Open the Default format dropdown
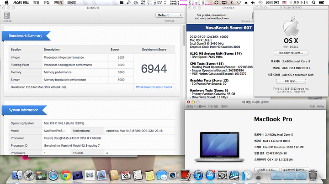The height and width of the screenshot is (184, 329). coord(169,15)
